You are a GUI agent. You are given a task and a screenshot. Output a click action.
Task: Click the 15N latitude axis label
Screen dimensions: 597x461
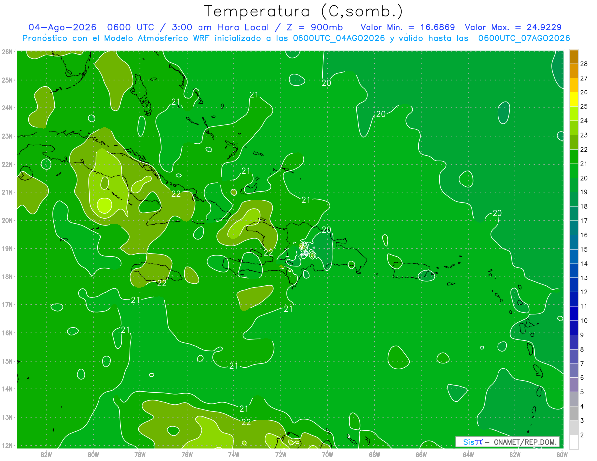click(7, 361)
